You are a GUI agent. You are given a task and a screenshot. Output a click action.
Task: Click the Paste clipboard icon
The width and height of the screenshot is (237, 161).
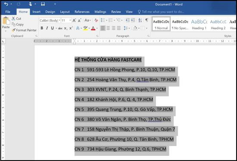6,21
